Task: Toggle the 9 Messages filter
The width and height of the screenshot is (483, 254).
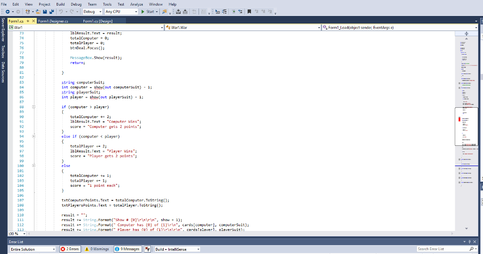Action: tap(127, 249)
